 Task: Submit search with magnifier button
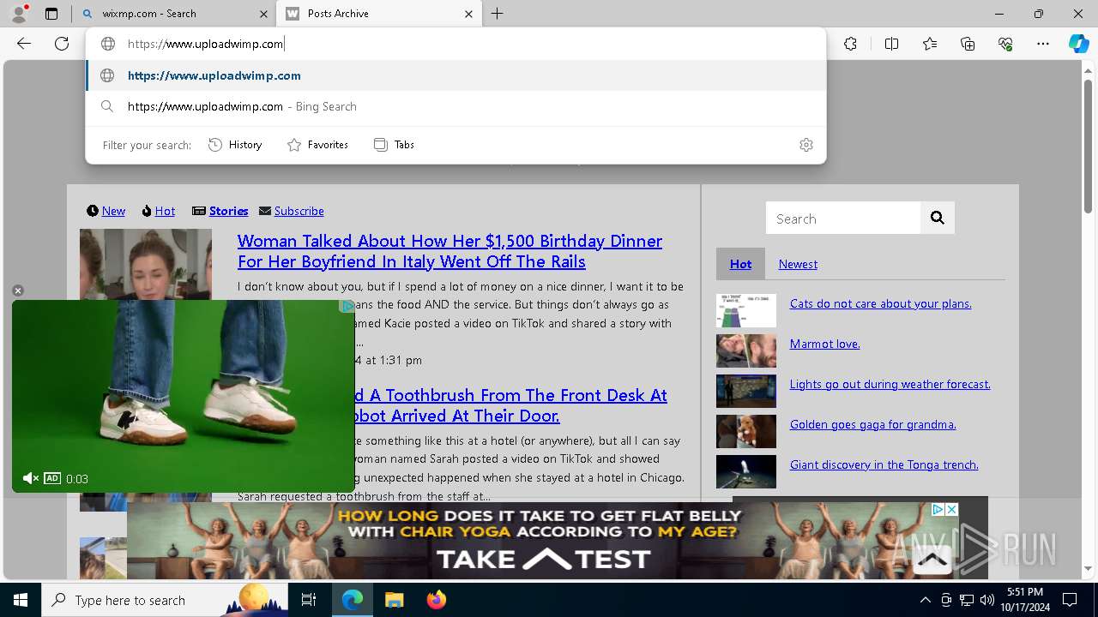[x=938, y=219]
